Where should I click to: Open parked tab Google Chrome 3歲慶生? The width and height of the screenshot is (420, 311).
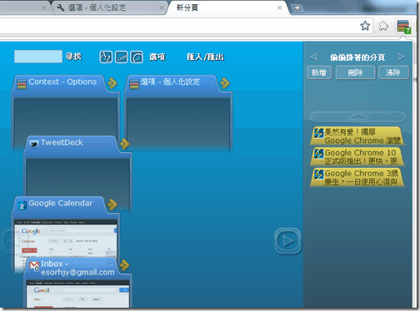(x=357, y=177)
